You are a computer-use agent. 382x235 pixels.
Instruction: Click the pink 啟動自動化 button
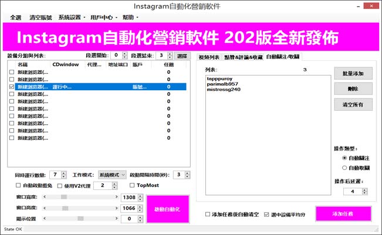[168, 209]
